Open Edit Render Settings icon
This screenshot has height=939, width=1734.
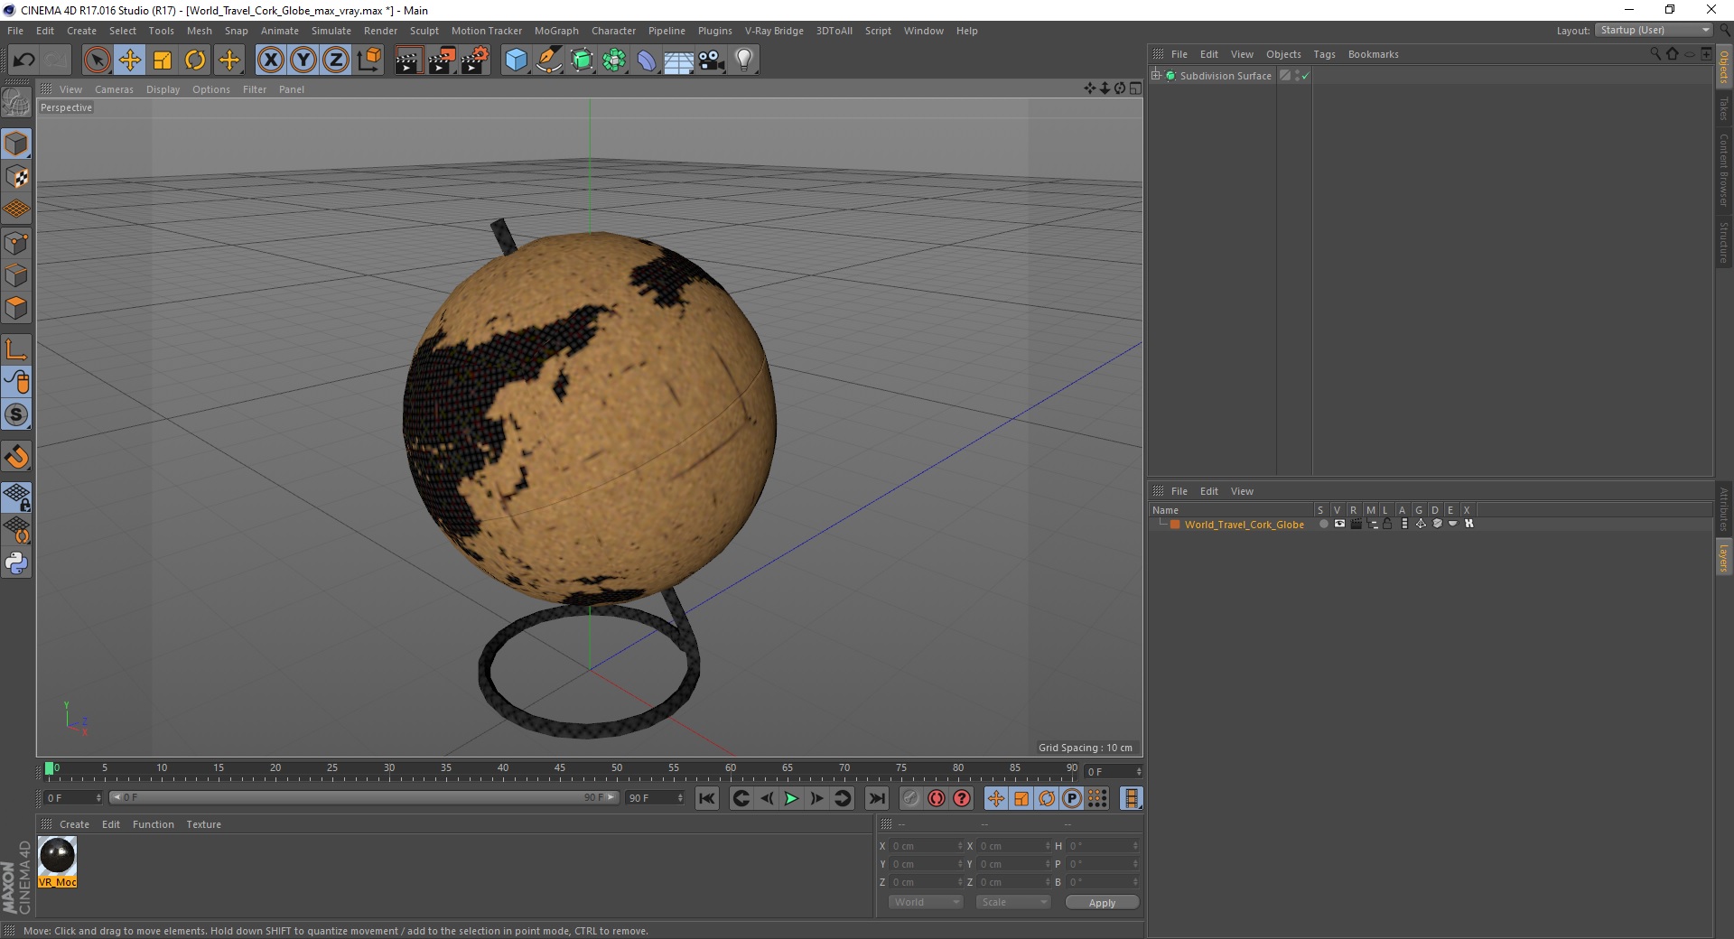pos(475,60)
